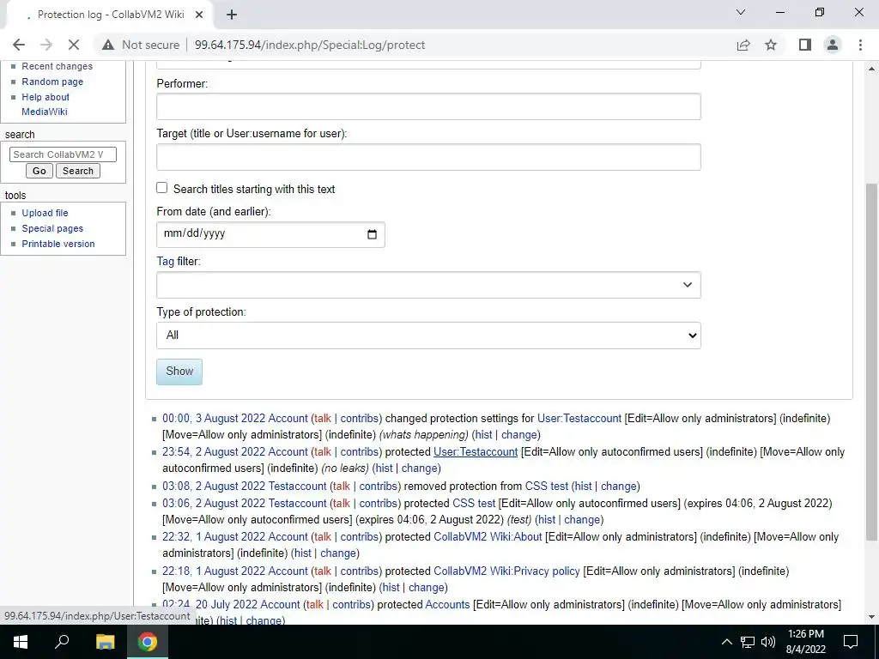Screen dimensions: 879x659
Task: Open Windows taskbar search
Action: [62, 642]
